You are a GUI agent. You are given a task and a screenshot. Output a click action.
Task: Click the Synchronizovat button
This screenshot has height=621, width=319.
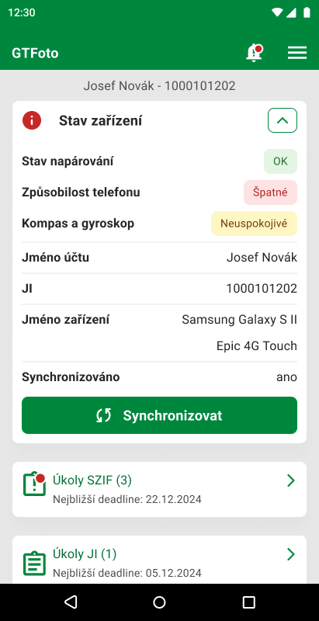(x=160, y=415)
